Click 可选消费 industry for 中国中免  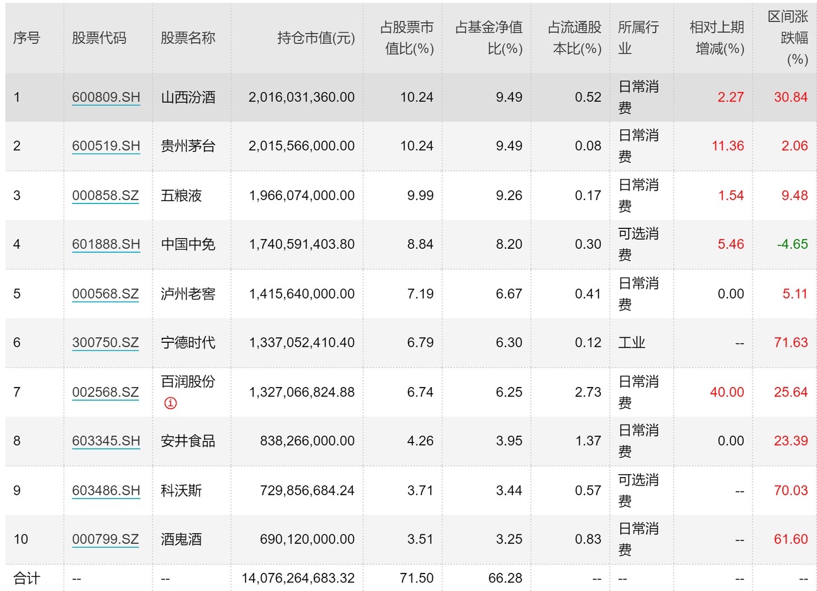tap(638, 244)
